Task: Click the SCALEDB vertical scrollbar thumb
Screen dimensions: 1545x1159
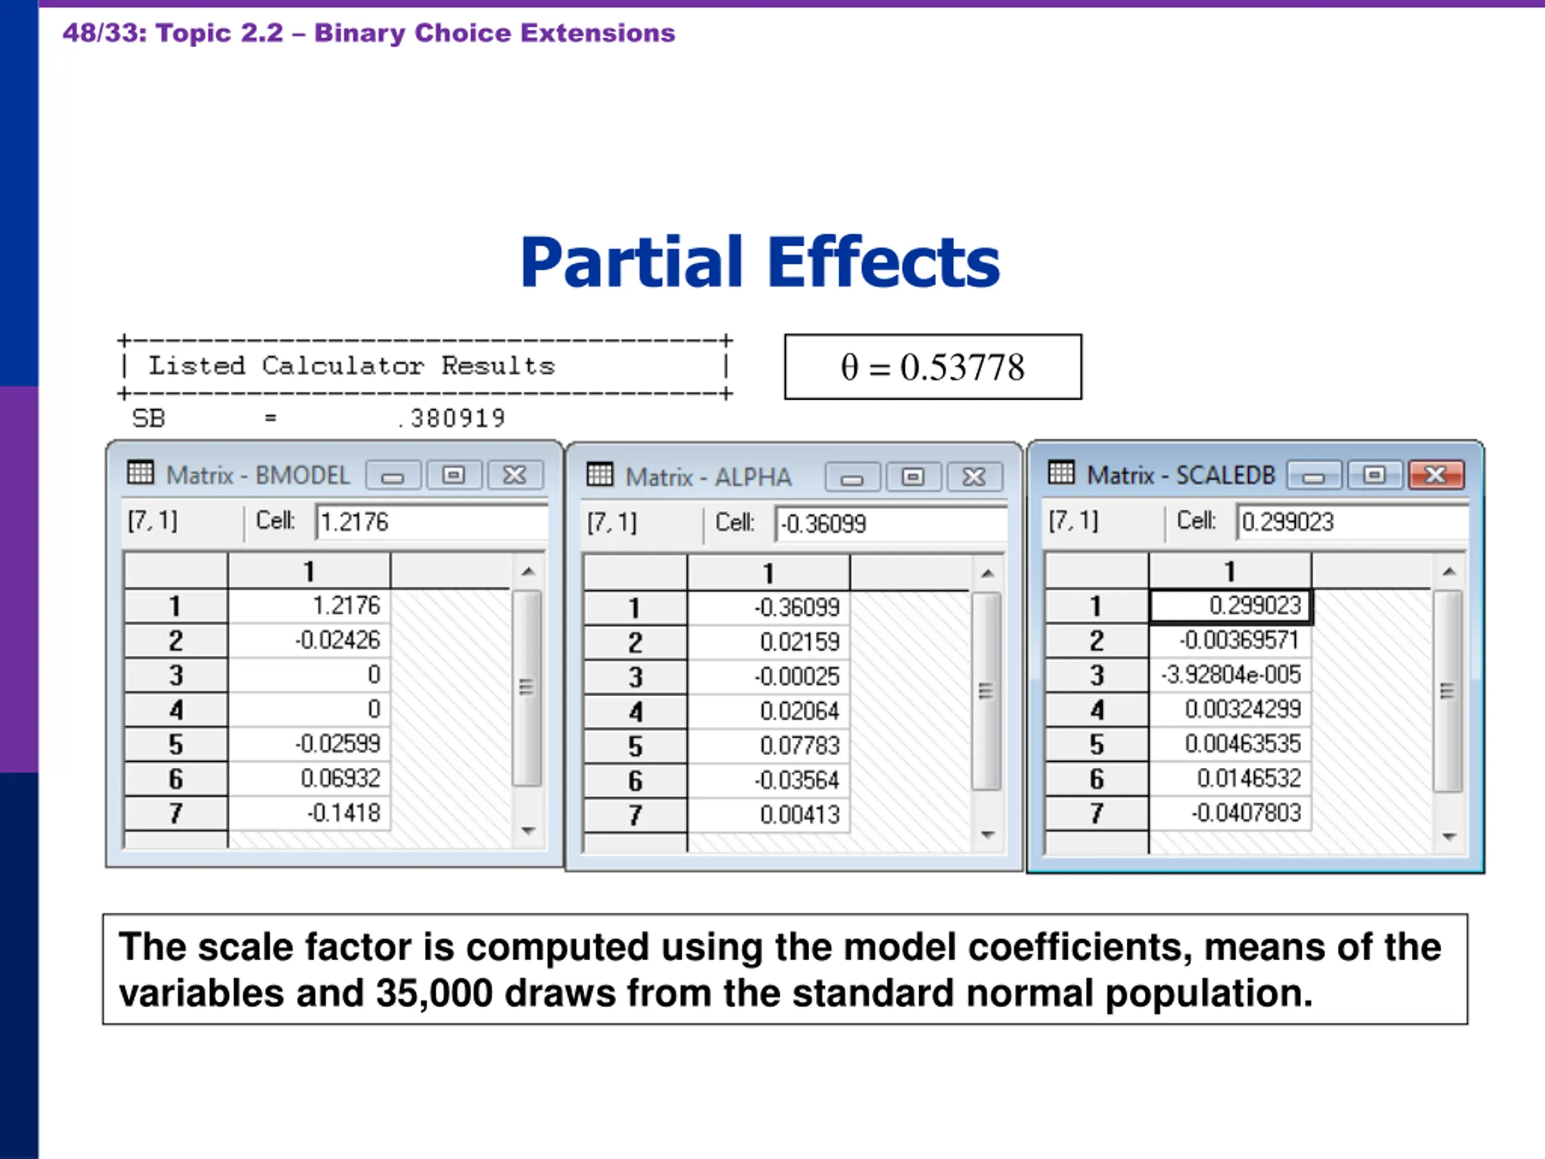Action: 1448,692
